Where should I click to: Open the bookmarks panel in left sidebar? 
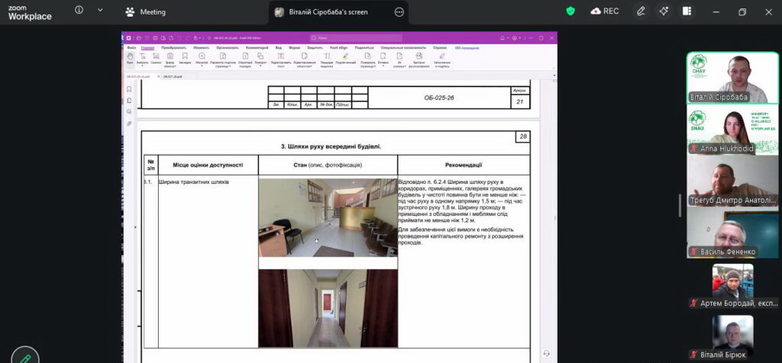point(129,89)
